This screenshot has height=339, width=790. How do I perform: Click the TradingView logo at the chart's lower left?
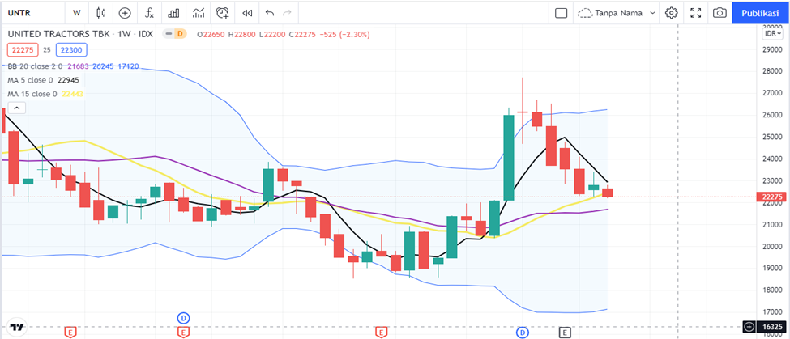pos(17,327)
